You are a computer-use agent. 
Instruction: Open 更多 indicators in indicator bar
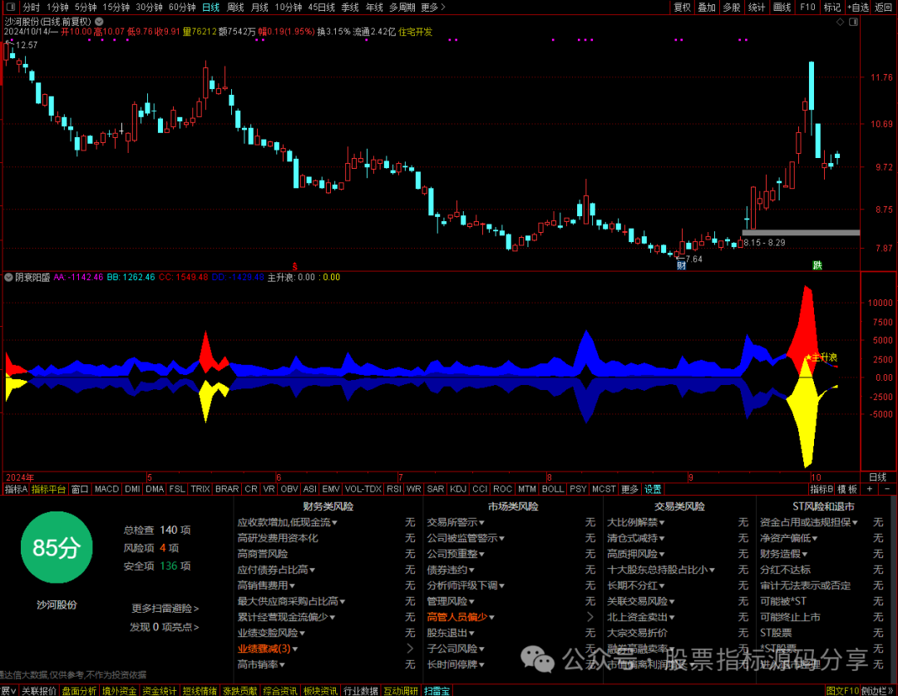pos(629,489)
